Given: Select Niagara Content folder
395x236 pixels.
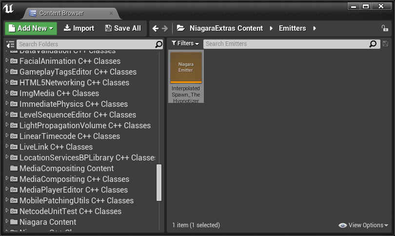Looking at the screenshot, I should [x=80, y=222].
